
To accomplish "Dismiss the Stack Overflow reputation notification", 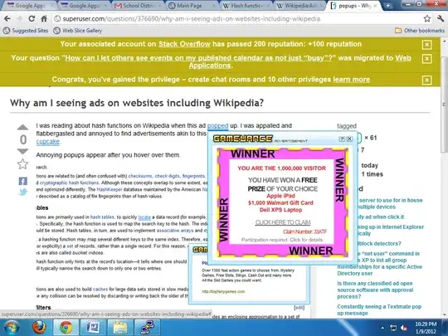I will pos(427,45).
